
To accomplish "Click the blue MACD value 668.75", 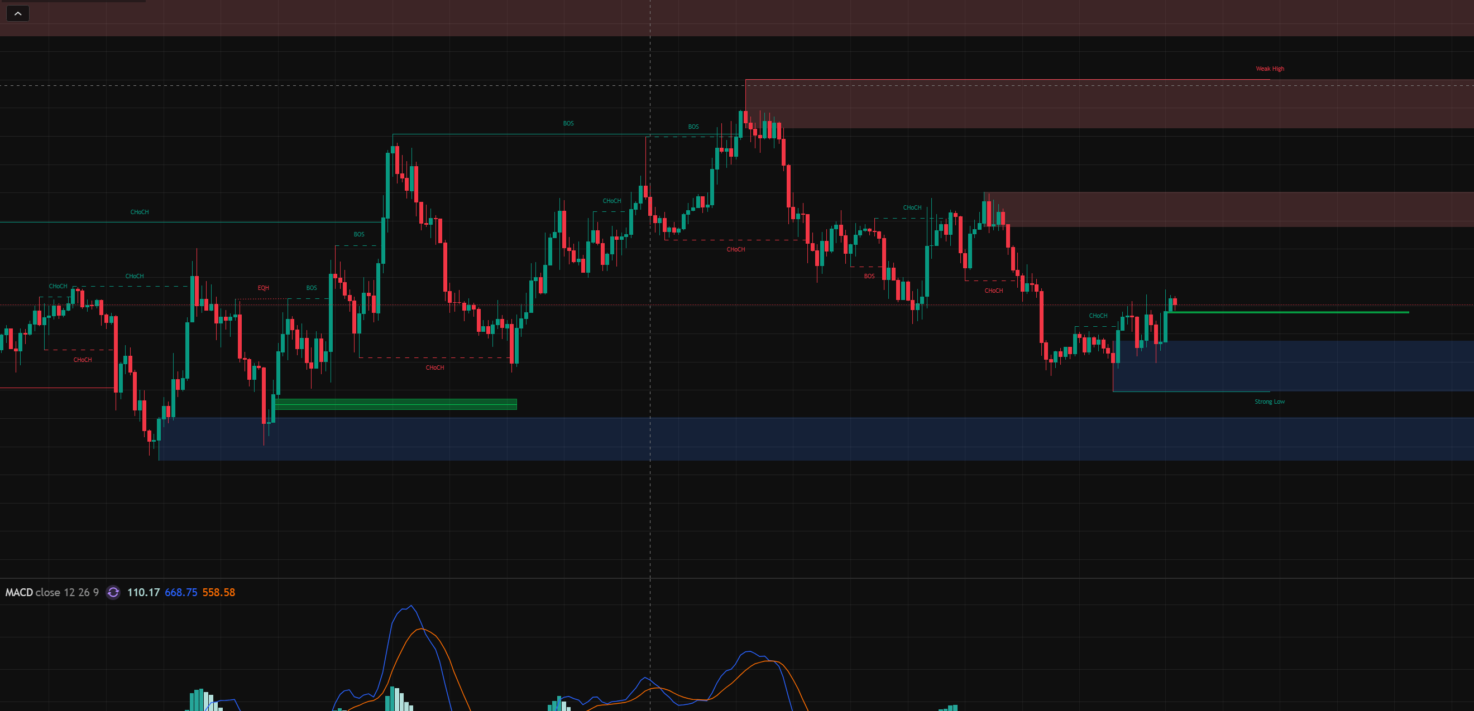I will click(x=181, y=592).
